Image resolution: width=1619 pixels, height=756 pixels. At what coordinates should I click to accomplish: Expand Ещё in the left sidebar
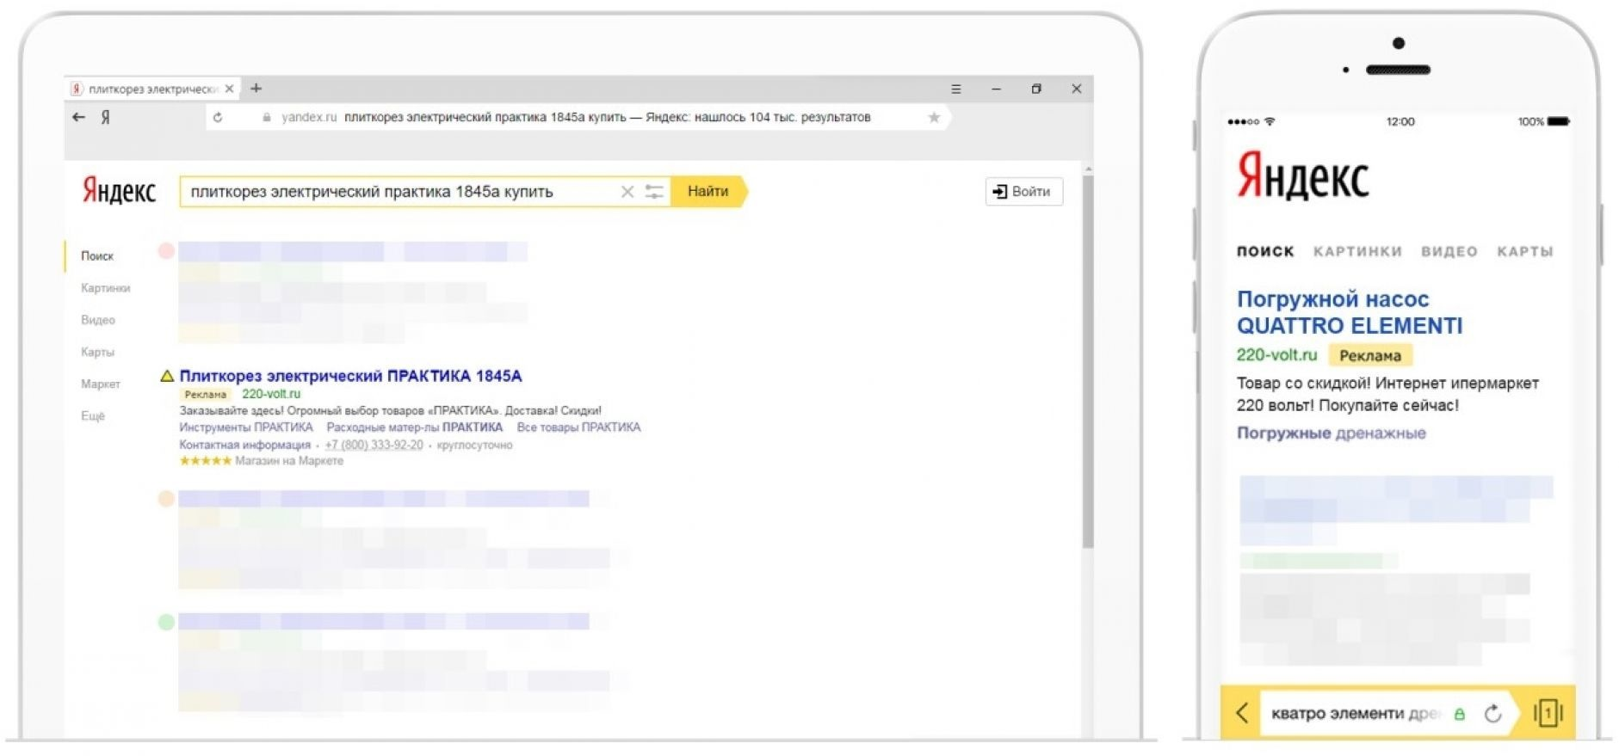93,416
